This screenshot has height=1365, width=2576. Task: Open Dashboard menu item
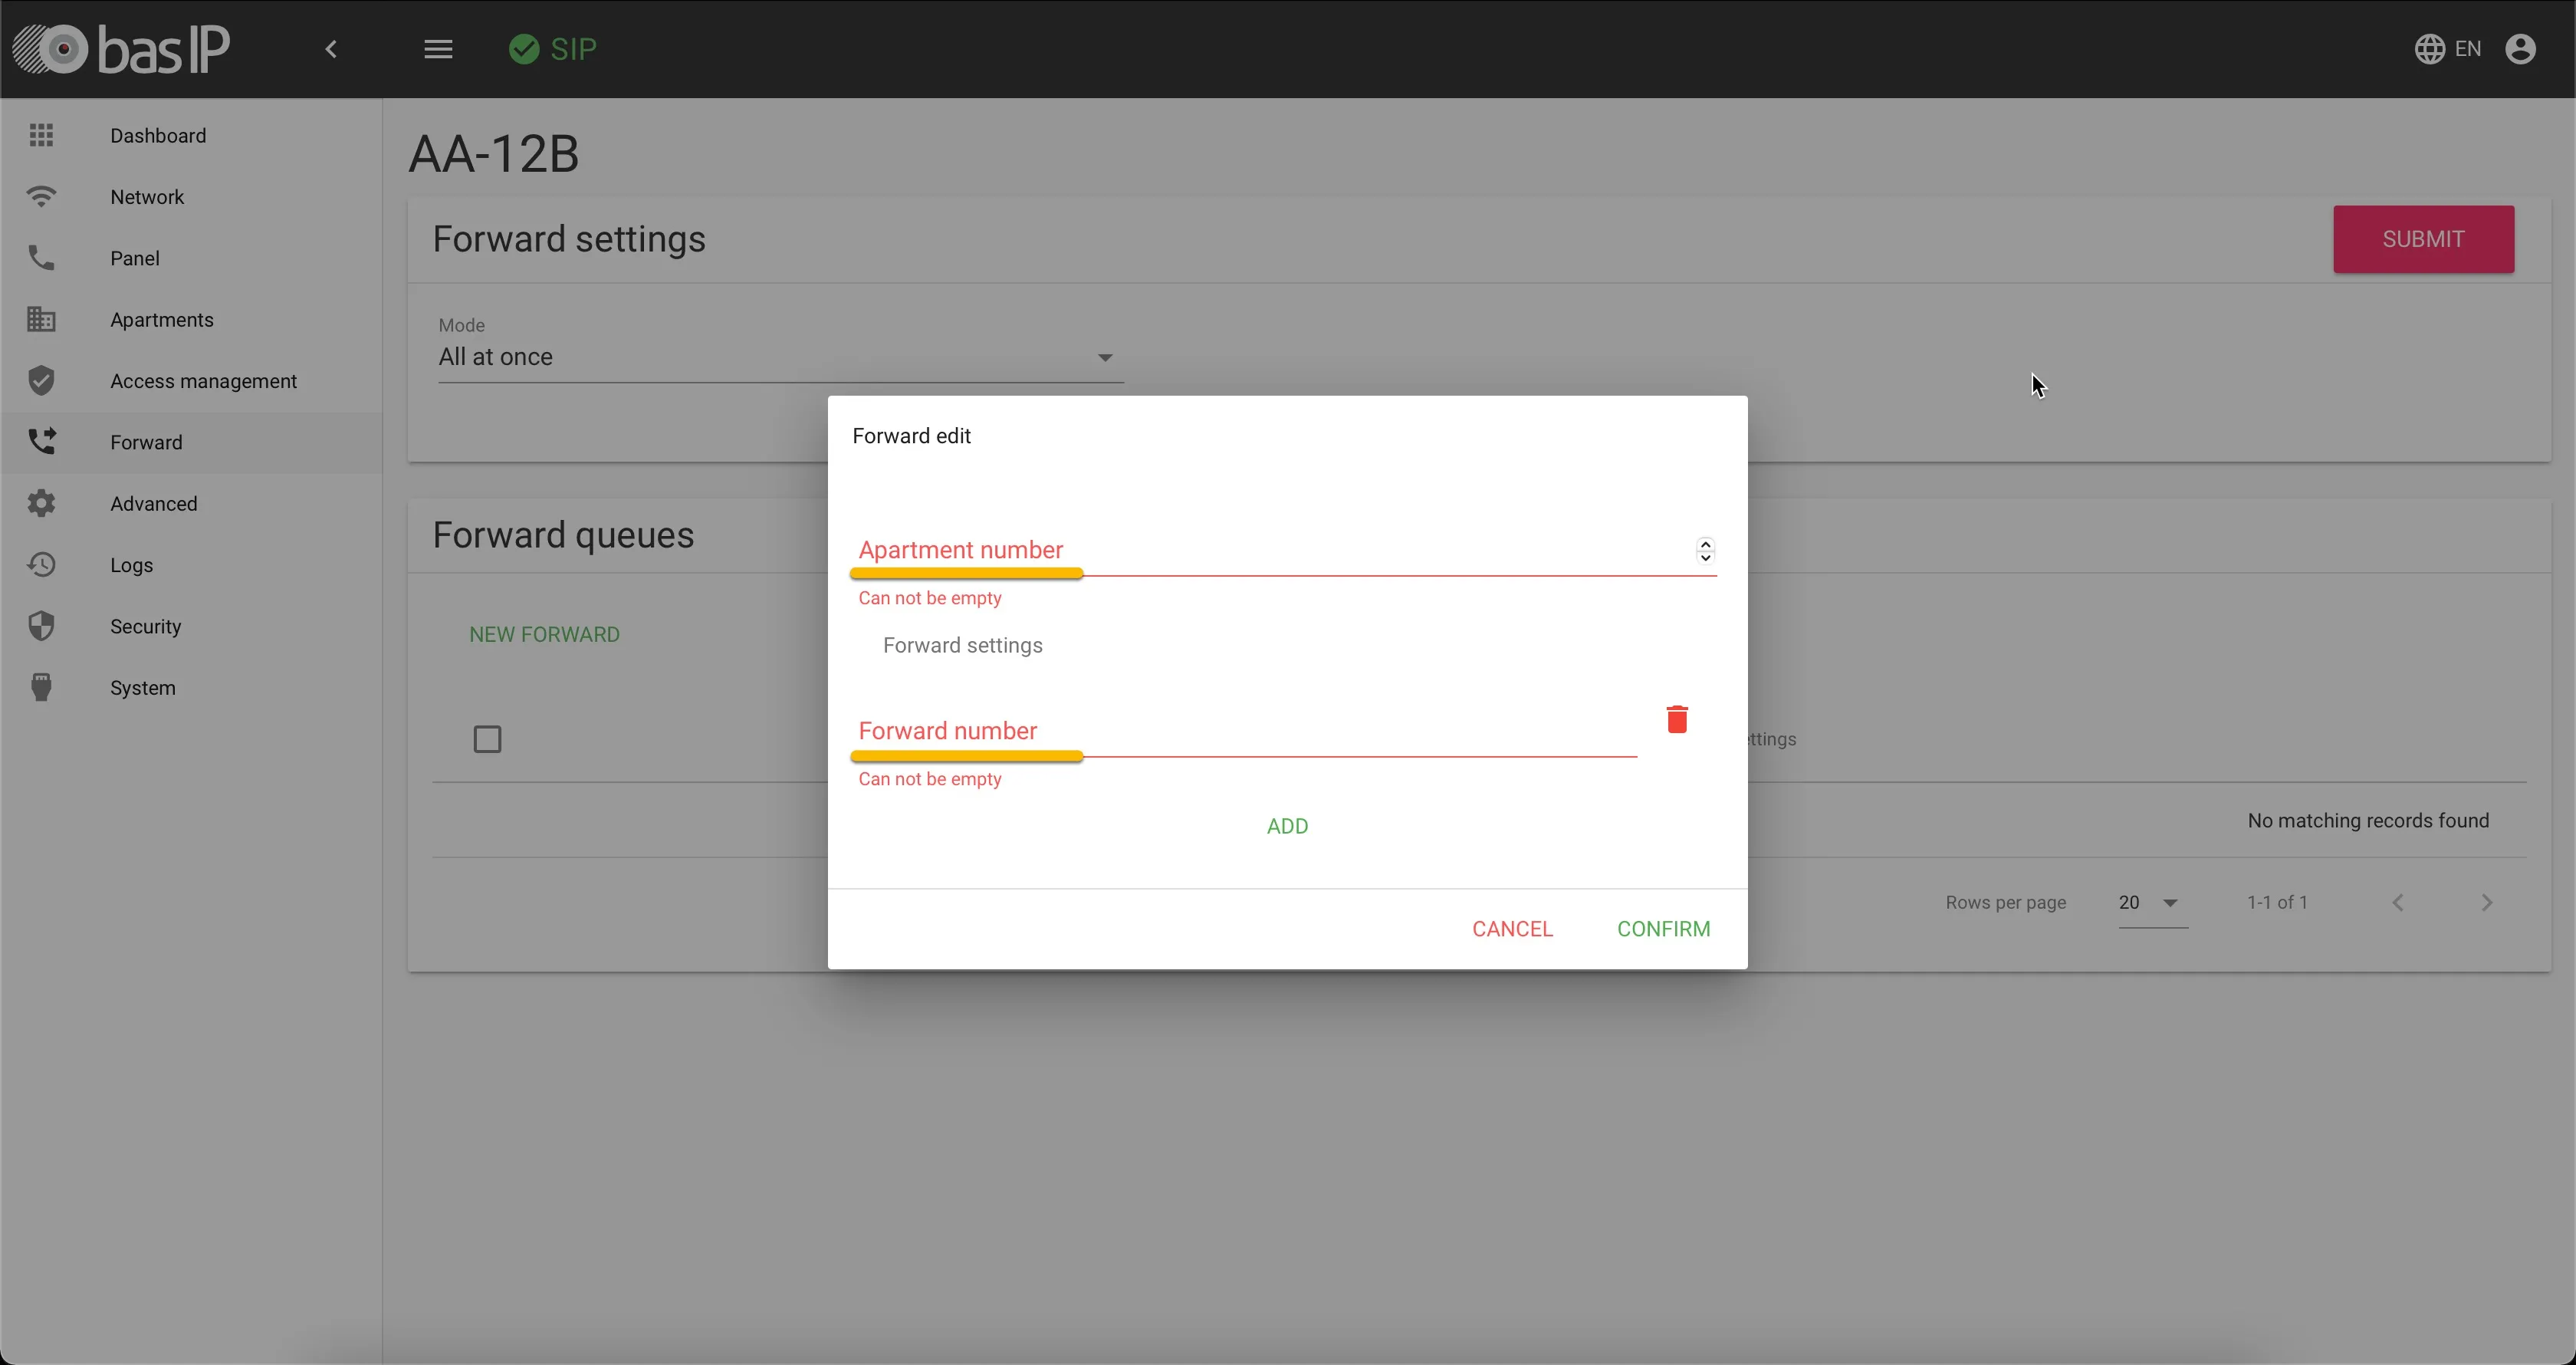[191, 135]
